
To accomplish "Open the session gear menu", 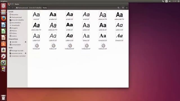I will [179, 1].
